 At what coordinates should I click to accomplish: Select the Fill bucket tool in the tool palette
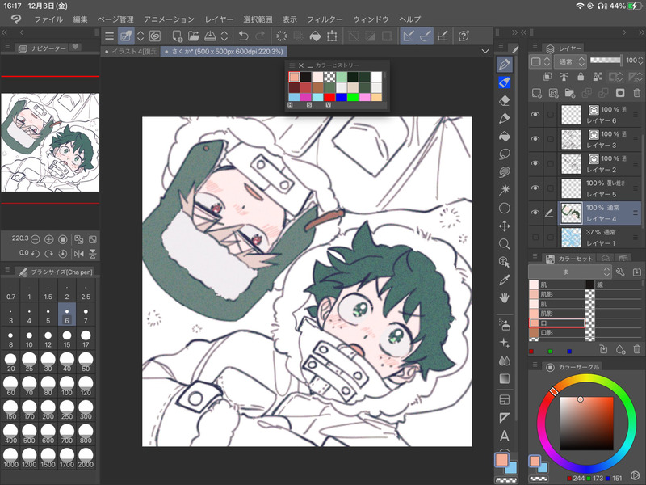pos(504,136)
